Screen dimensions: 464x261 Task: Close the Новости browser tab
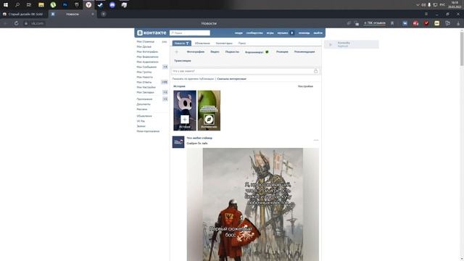click(x=93, y=14)
